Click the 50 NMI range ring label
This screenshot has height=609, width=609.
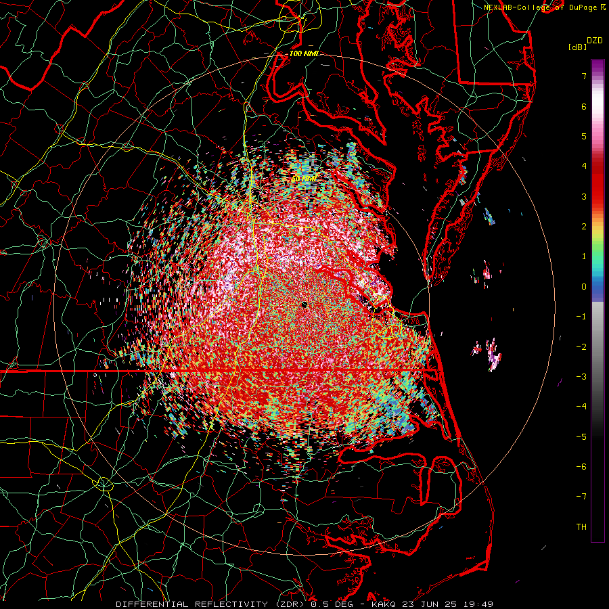point(304,179)
